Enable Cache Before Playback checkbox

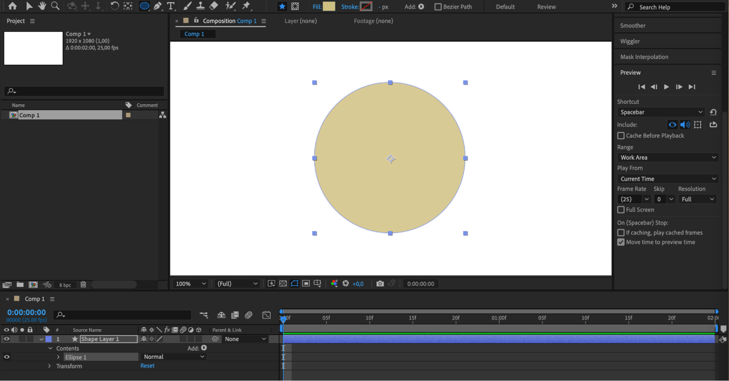[x=621, y=135]
